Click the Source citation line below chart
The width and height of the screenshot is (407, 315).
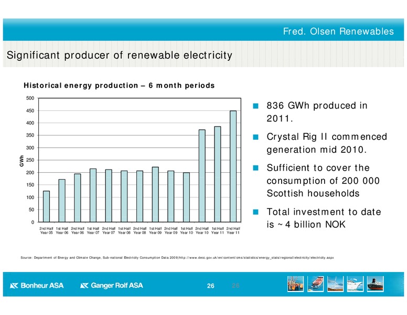pos(177,258)
